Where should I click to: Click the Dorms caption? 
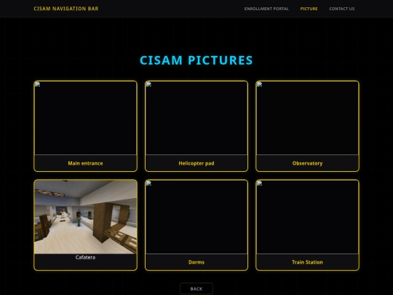tap(196, 262)
